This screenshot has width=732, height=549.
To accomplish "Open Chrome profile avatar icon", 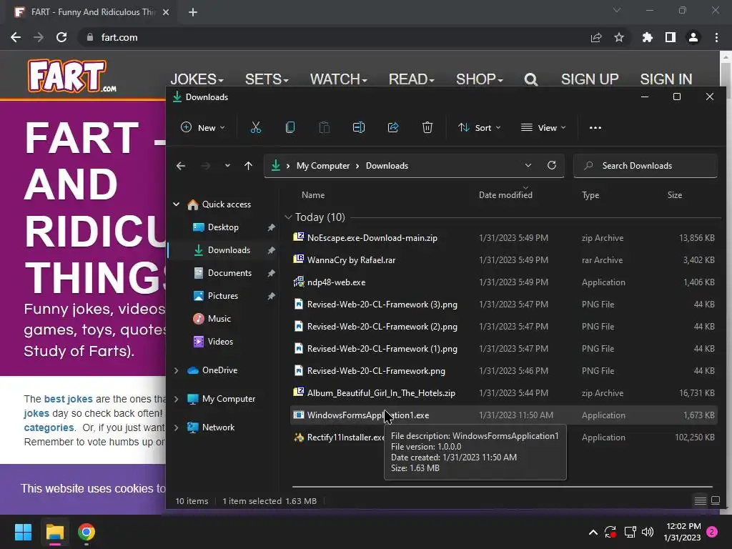I will click(x=693, y=37).
